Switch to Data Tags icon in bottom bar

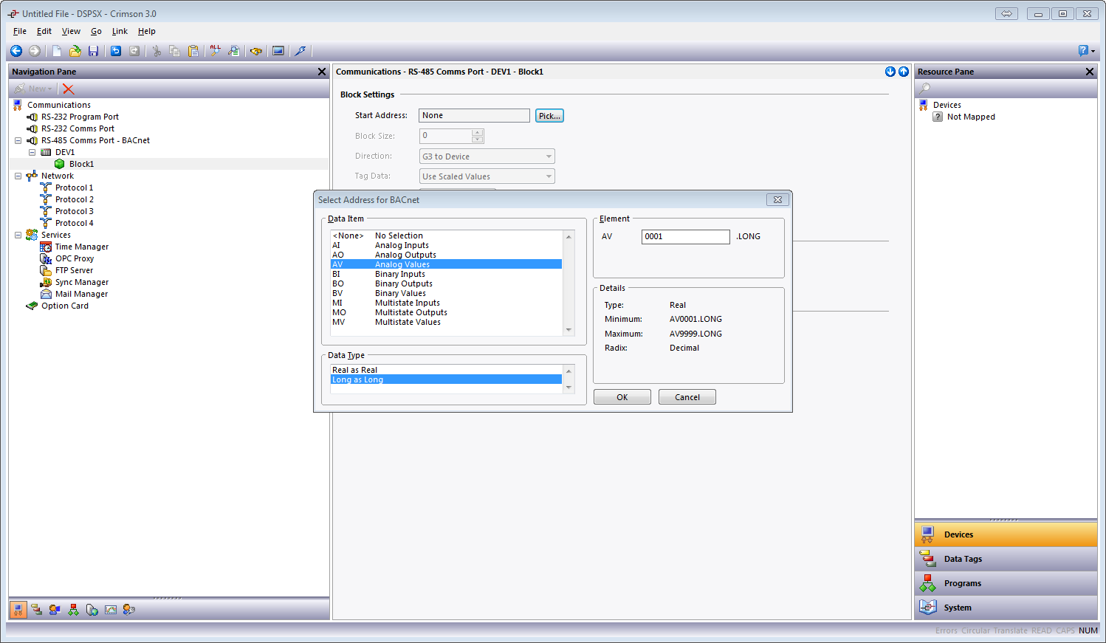pos(36,609)
